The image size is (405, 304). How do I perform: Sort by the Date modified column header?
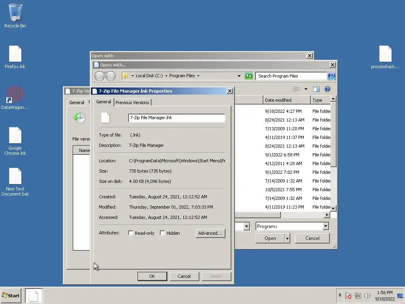(287, 100)
